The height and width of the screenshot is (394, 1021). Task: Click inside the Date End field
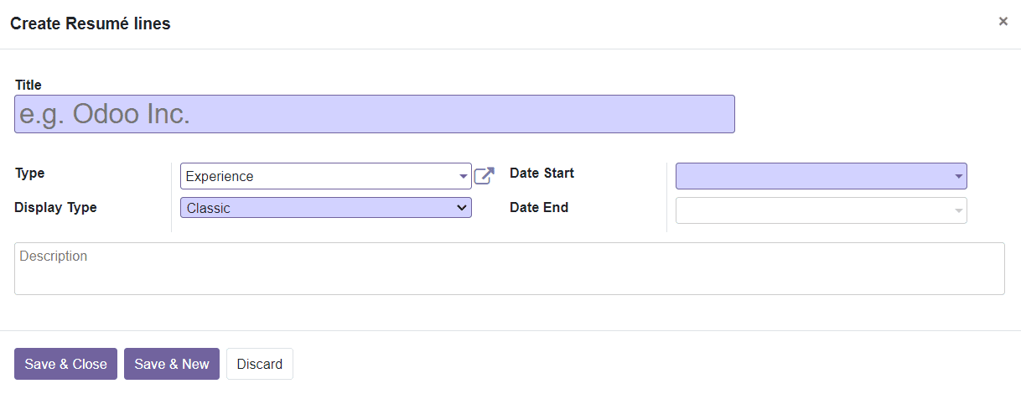(x=821, y=210)
